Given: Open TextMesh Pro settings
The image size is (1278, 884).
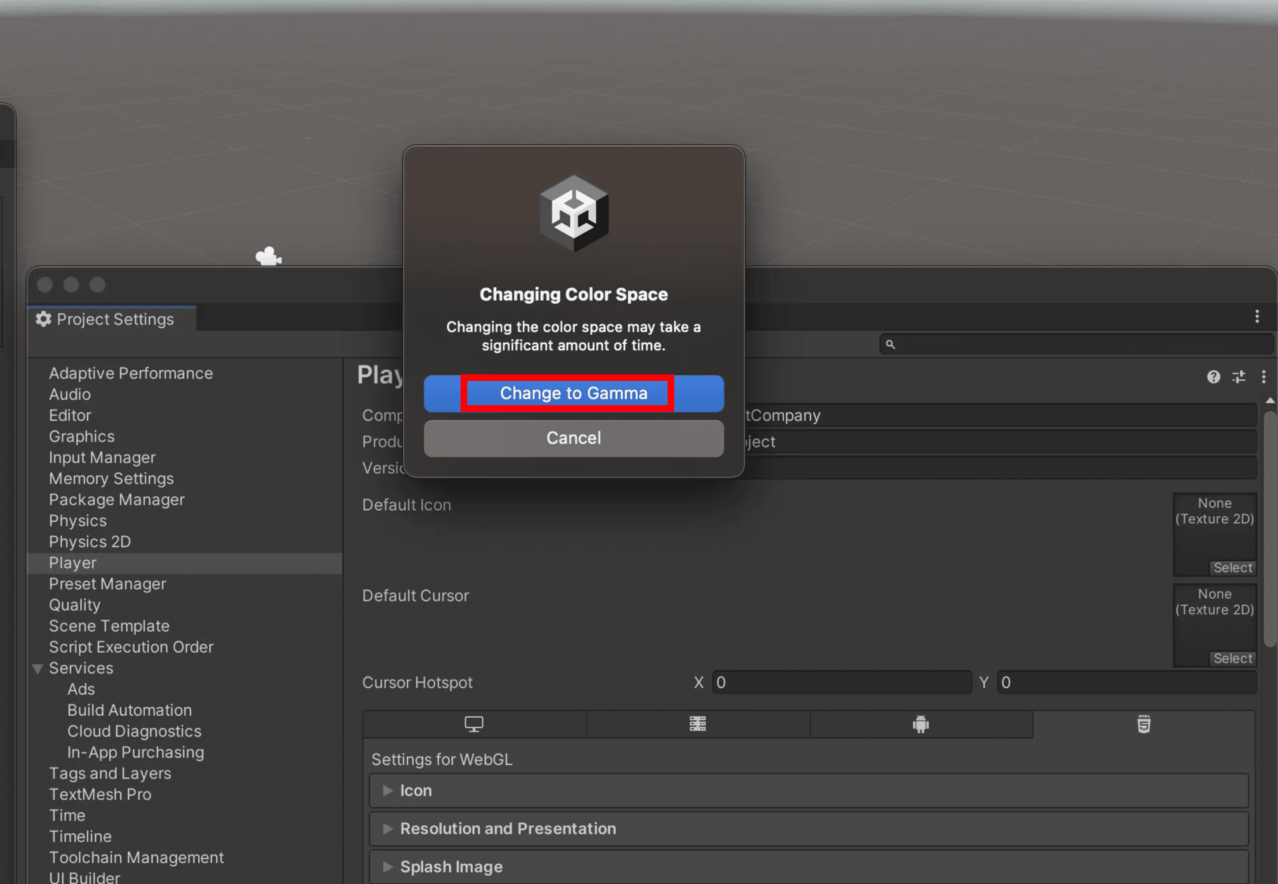Looking at the screenshot, I should pyautogui.click(x=100, y=794).
